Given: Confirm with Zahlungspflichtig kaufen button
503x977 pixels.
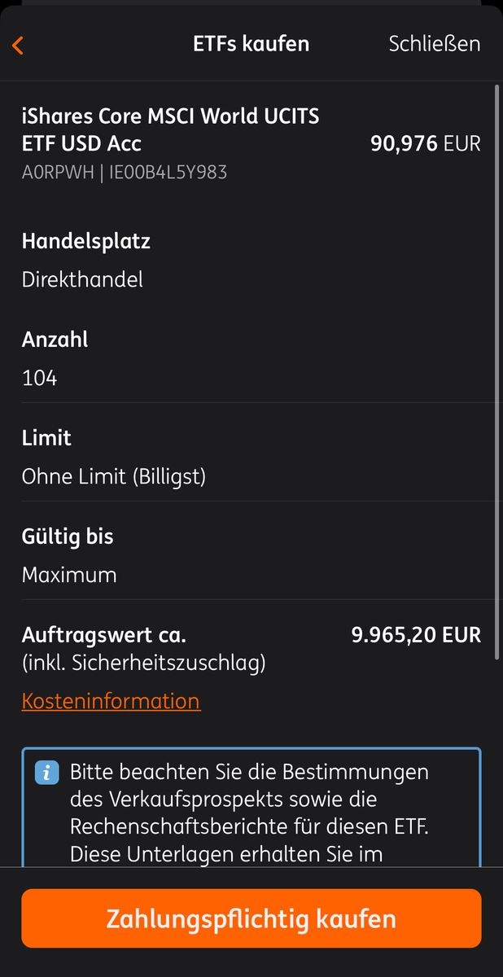Looking at the screenshot, I should tap(251, 918).
